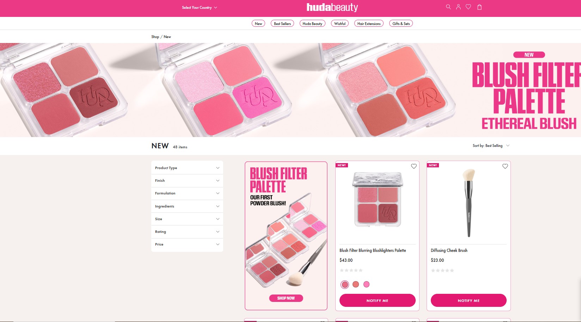The width and height of the screenshot is (581, 322).
Task: Click Notify Me for Diffusing Cheek Brush
Action: pyautogui.click(x=469, y=301)
